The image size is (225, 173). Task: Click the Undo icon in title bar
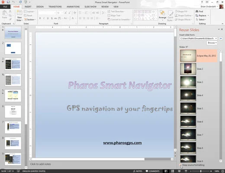pyautogui.click(x=13, y=2)
